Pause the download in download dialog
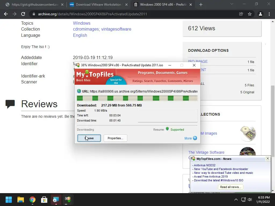The width and height of the screenshot is (275, 206). 89,138
